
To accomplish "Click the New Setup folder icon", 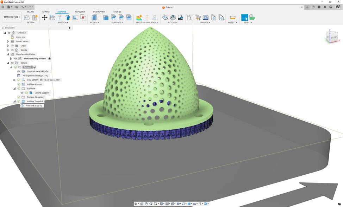I will pos(27,17).
